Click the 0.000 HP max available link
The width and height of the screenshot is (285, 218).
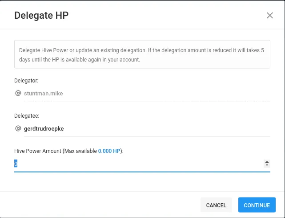pos(109,151)
